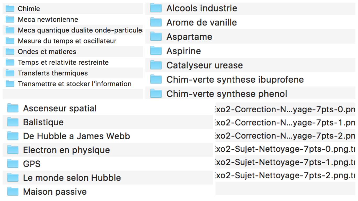The width and height of the screenshot is (358, 201).
Task: Select file Exo2-Sujet-Nettoyage-7pts-2.png
Action: click(285, 175)
